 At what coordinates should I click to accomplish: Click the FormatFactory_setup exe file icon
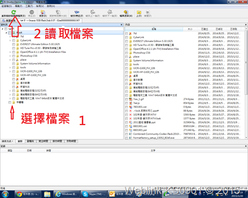[130, 138]
